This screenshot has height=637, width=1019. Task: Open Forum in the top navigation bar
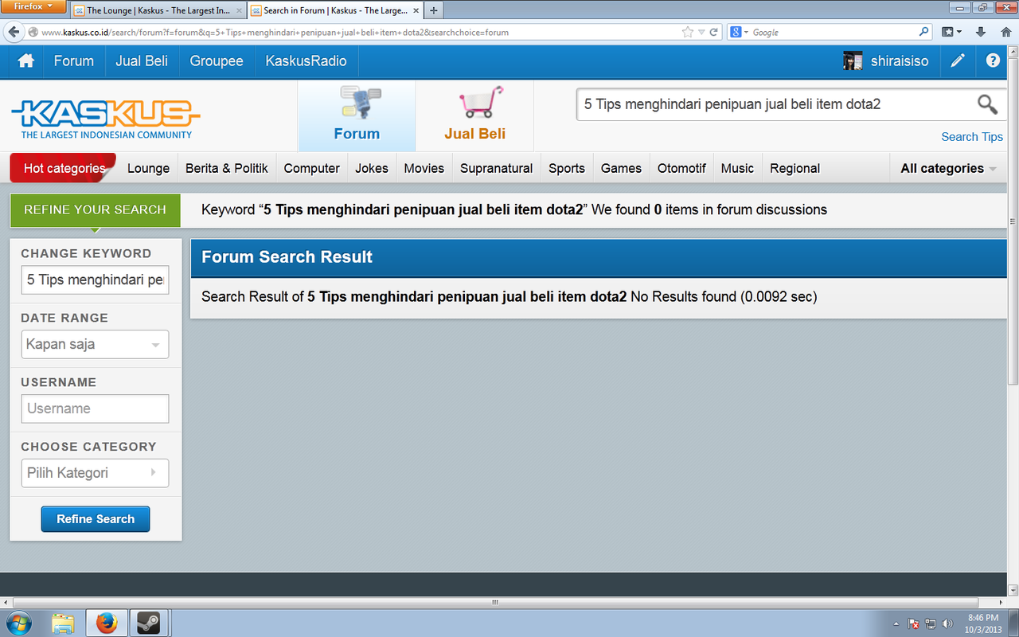coord(74,61)
